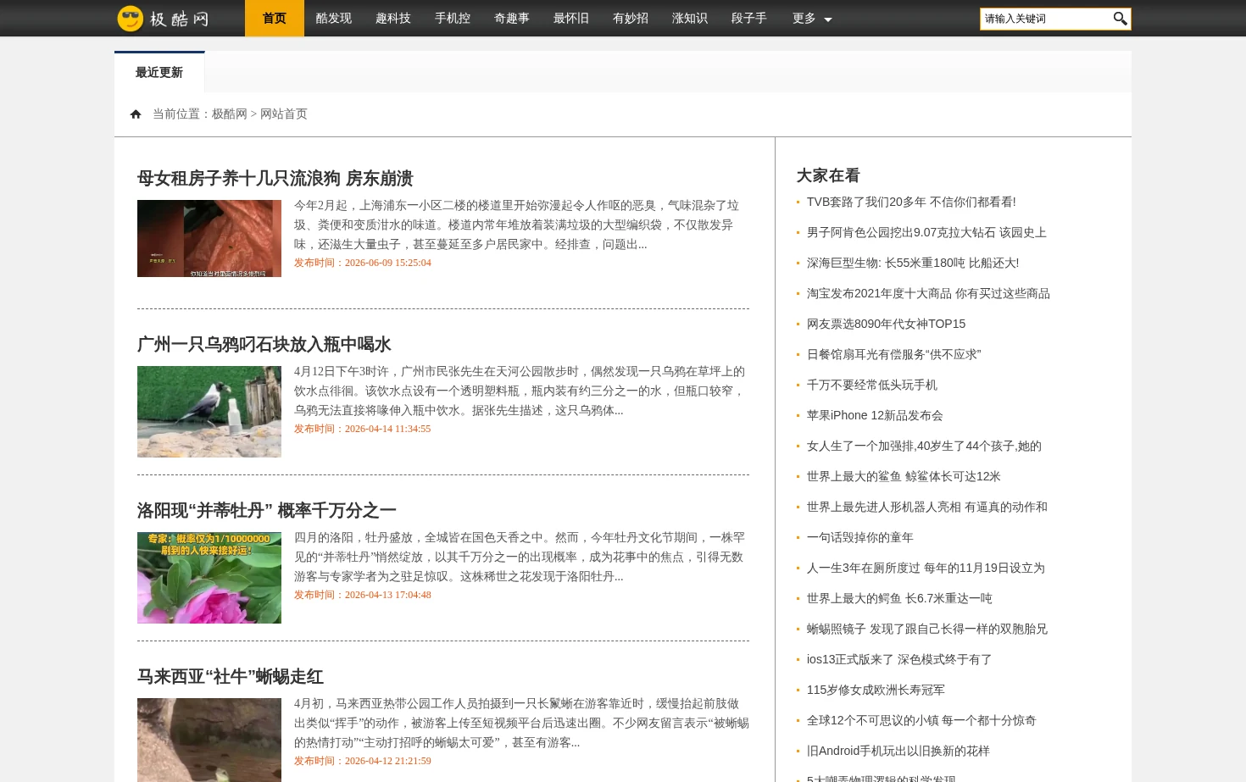Open ios13正式版来了 深色模式 link
This screenshot has width=1246, height=782.
(x=899, y=659)
